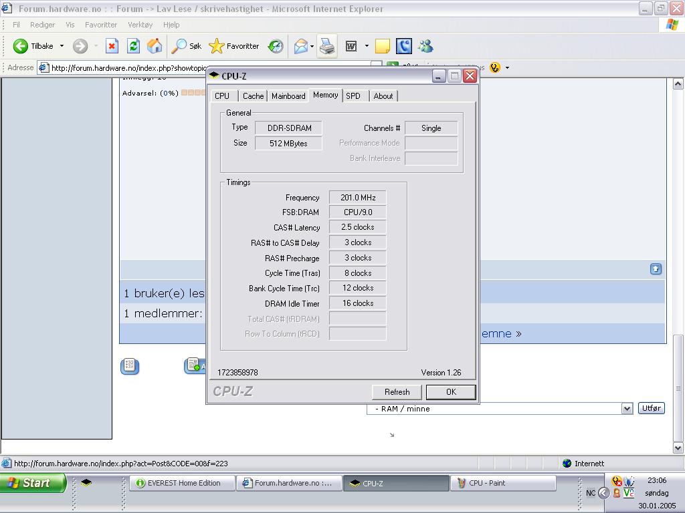Select the Memory tab in CPU-Z
Image resolution: width=685 pixels, height=513 pixels.
pyautogui.click(x=326, y=95)
